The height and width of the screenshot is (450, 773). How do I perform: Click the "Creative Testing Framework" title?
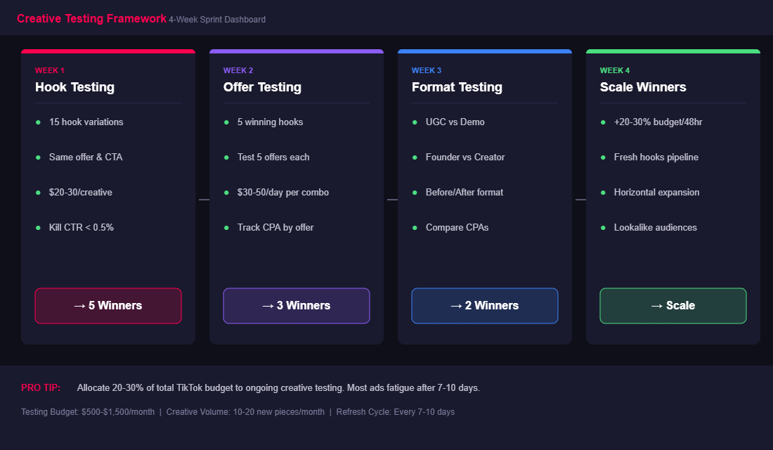pos(91,18)
